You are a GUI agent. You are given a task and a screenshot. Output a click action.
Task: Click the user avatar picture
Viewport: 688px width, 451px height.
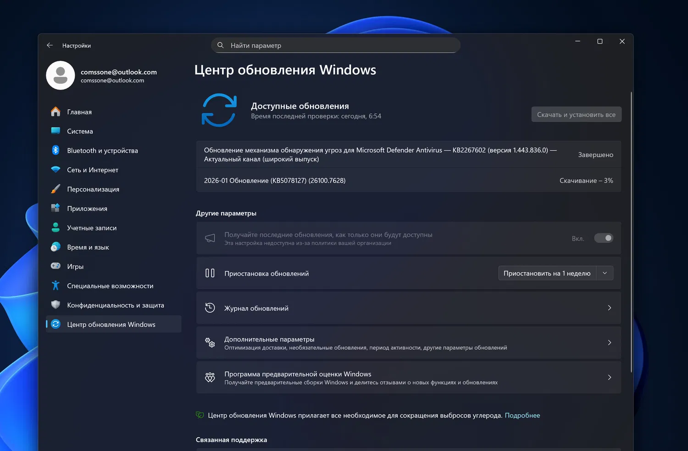[61, 76]
